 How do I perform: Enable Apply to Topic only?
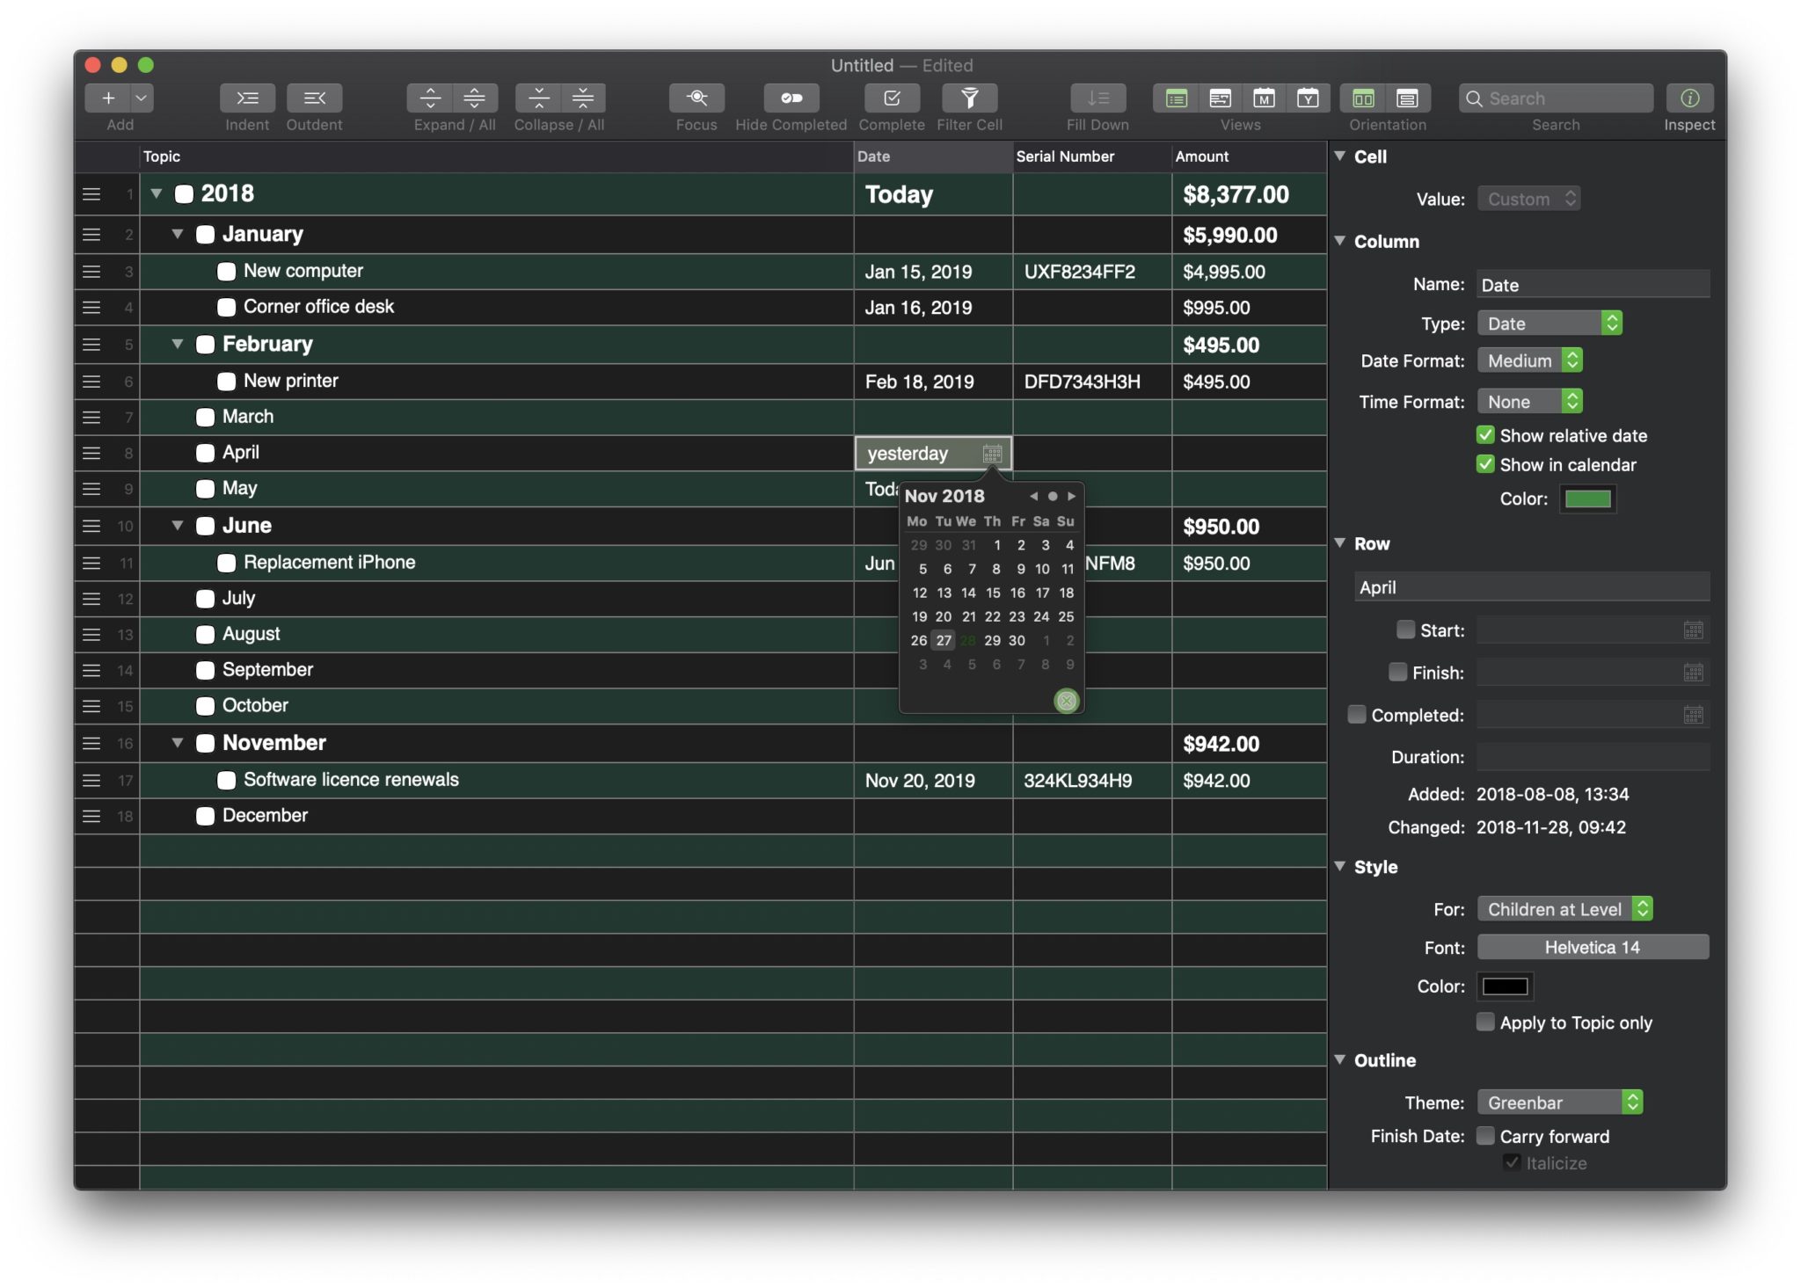pyautogui.click(x=1485, y=1022)
